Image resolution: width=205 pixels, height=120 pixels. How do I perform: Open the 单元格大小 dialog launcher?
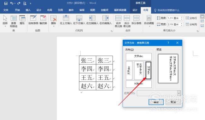click(197, 31)
